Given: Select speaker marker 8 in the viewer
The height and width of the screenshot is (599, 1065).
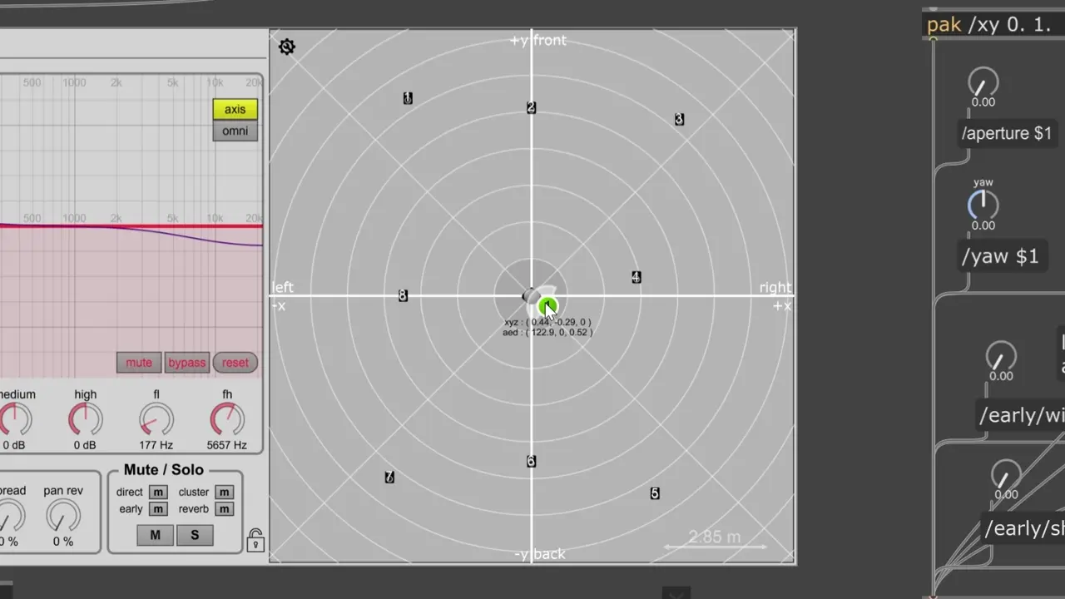Looking at the screenshot, I should pyautogui.click(x=403, y=296).
